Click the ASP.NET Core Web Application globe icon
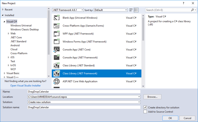Viewport: 198px width, 122px height. point(56,81)
